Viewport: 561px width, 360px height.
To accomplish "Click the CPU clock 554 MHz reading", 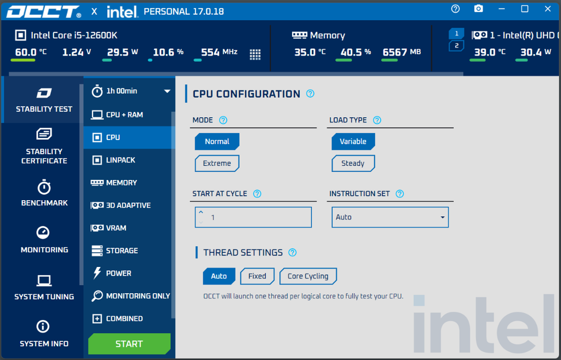I will coord(219,53).
